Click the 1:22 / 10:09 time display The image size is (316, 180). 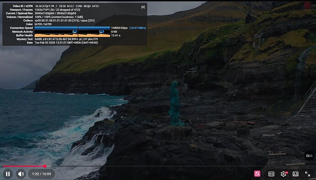[41, 174]
